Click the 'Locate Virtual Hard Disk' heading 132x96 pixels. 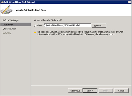pos(30,10)
